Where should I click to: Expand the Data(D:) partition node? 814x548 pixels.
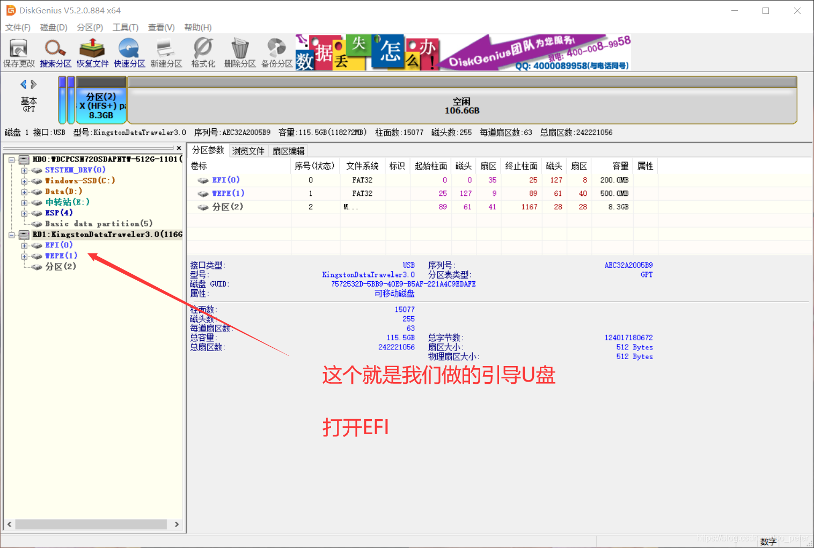pyautogui.click(x=24, y=192)
